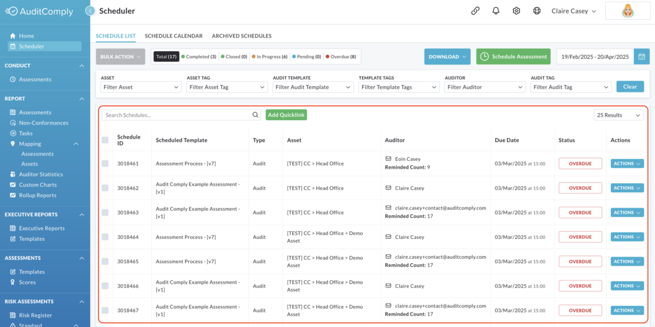Click Tasks icon in sidebar
Image resolution: width=655 pixels, height=327 pixels.
point(13,133)
